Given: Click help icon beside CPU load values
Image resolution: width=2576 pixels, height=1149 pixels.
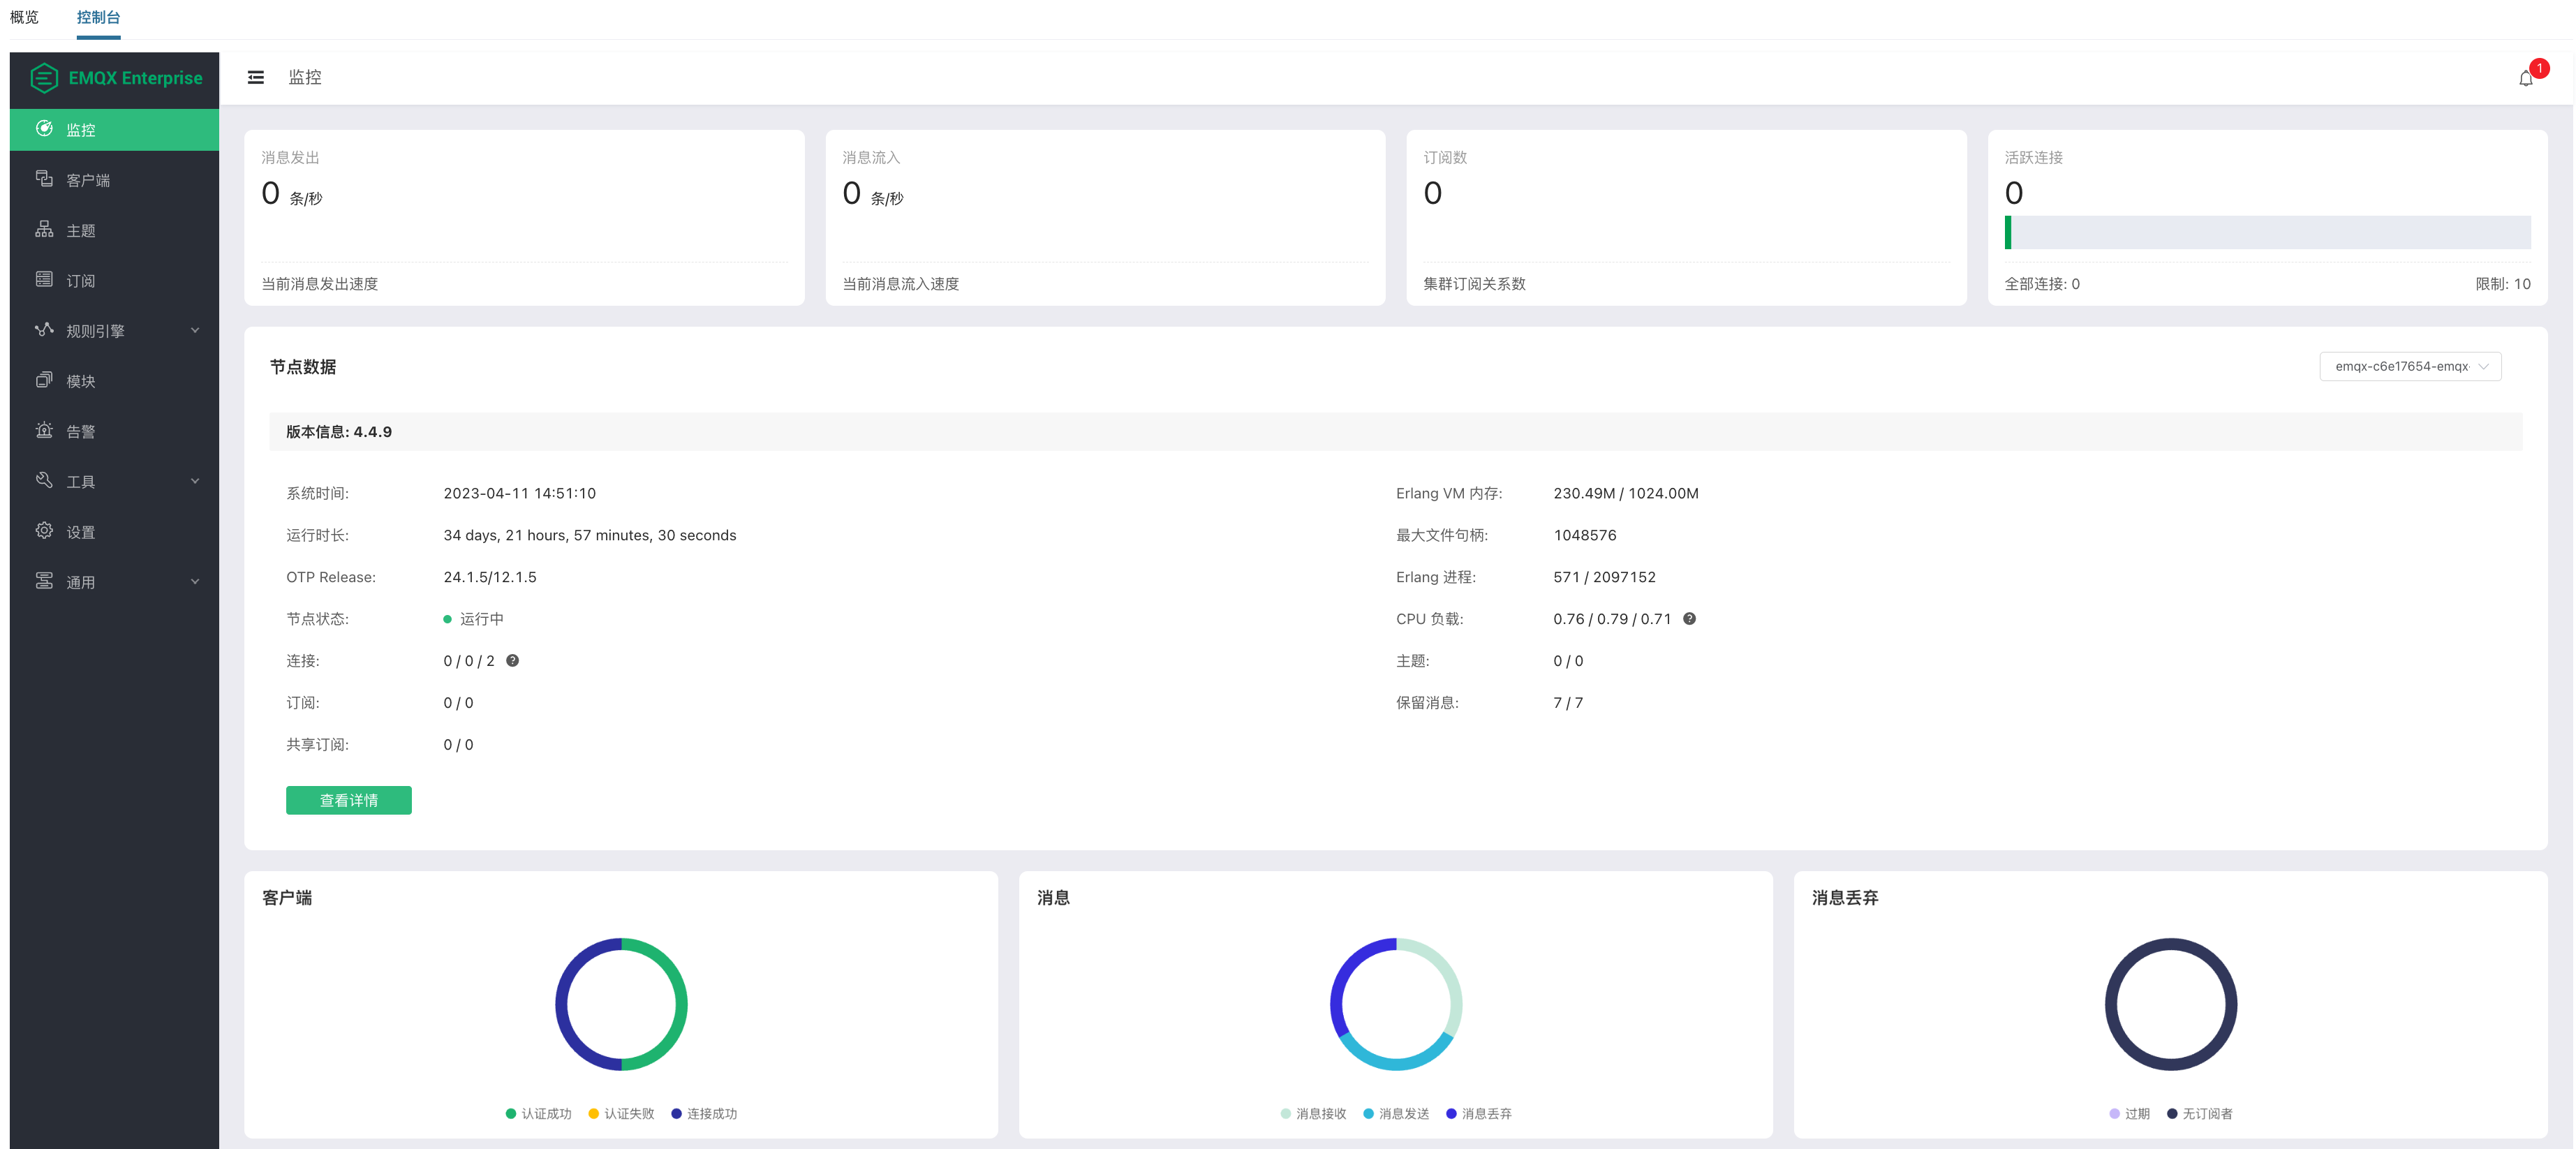Looking at the screenshot, I should click(x=1689, y=619).
